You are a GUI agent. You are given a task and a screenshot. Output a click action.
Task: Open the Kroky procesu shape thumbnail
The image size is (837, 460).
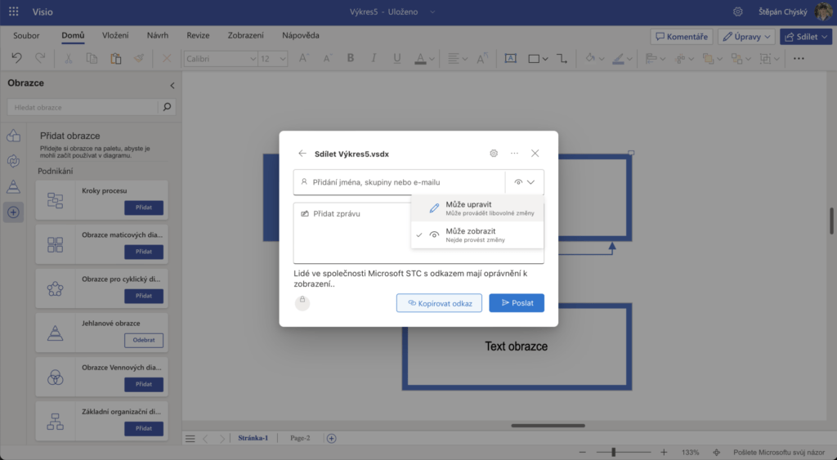coord(56,200)
